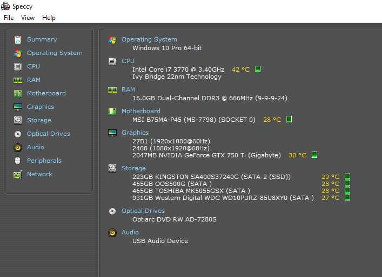Viewport: 382px width, 277px height.
Task: Click green indicator for Western Digital drive
Action: (347, 197)
